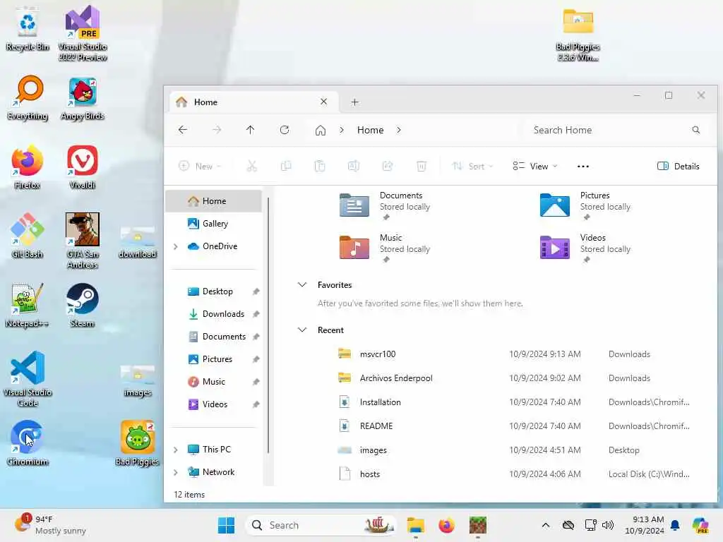
Task: Open Firefox from the taskbar
Action: (x=446, y=525)
